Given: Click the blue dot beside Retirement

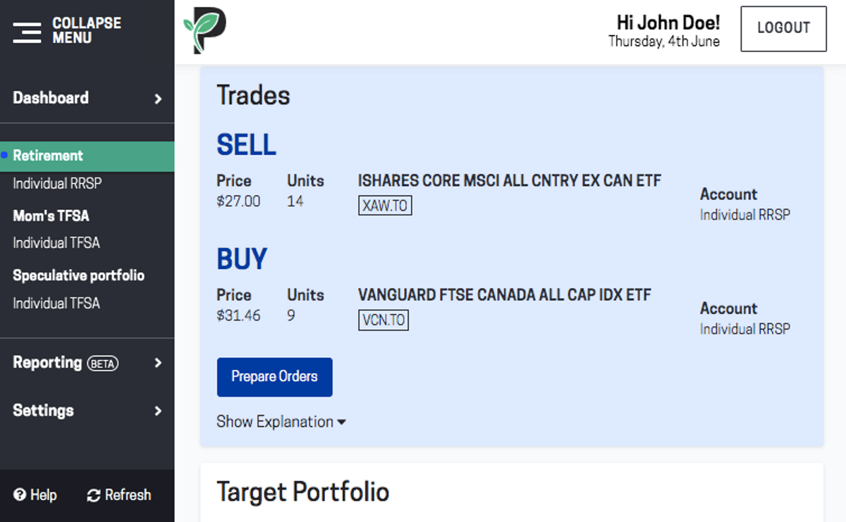Looking at the screenshot, I should pyautogui.click(x=6, y=156).
